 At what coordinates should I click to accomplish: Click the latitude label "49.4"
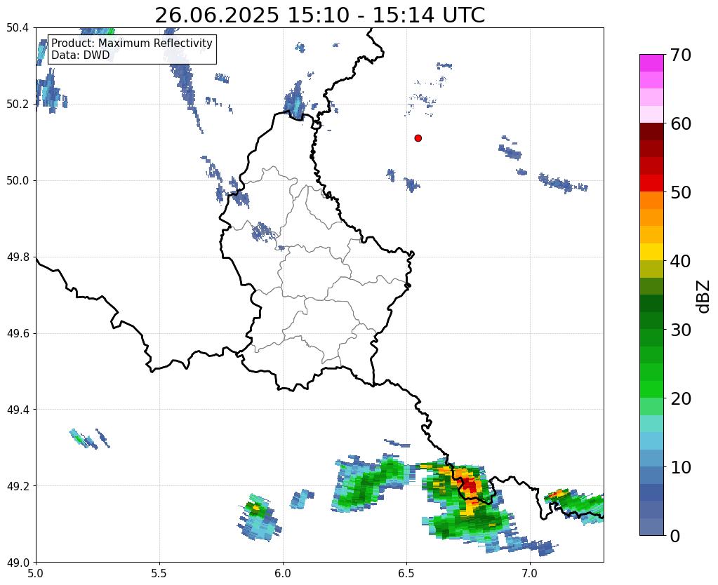pyautogui.click(x=18, y=409)
